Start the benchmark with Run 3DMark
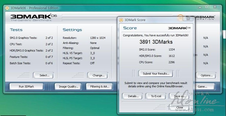The height and width of the screenshot is (116, 226). pyautogui.click(x=26, y=87)
